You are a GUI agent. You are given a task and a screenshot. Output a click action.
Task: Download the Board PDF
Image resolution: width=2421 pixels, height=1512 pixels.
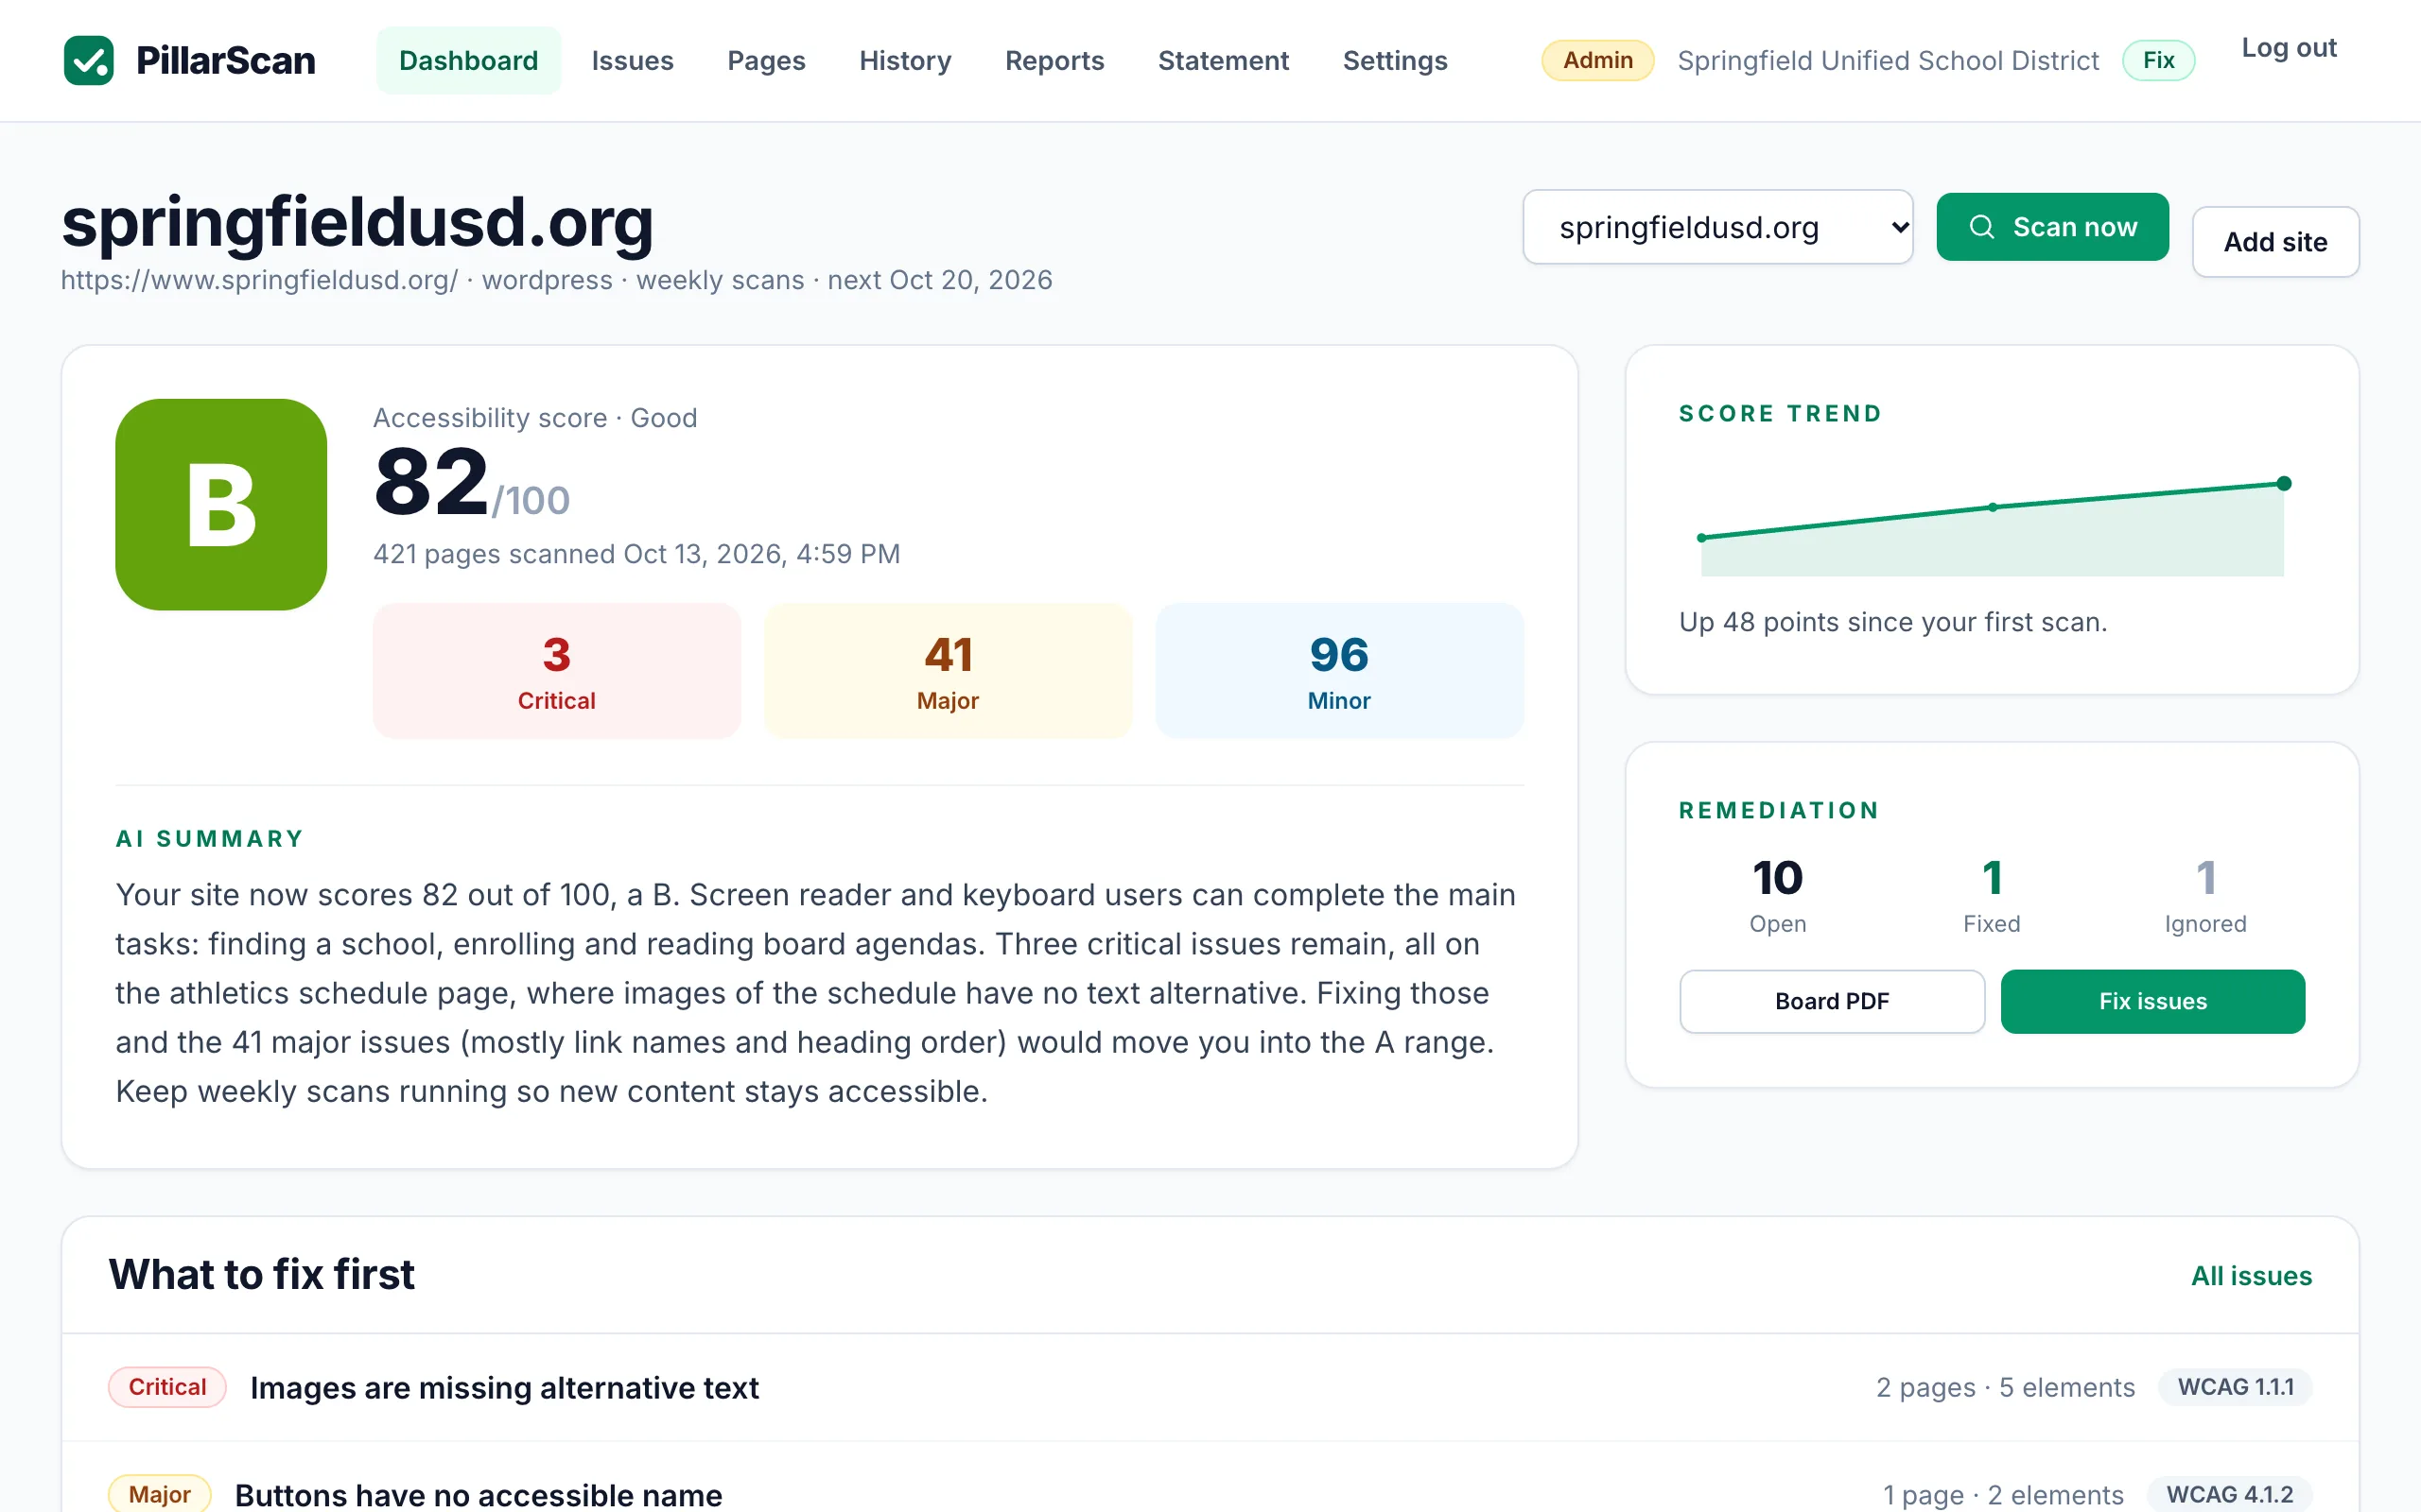pyautogui.click(x=1832, y=1001)
